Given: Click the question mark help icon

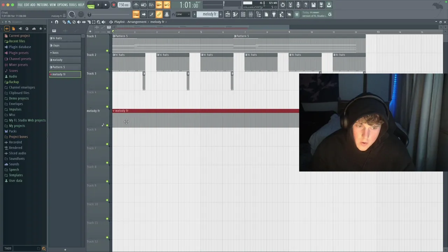Looking at the screenshot, I should [306, 5].
